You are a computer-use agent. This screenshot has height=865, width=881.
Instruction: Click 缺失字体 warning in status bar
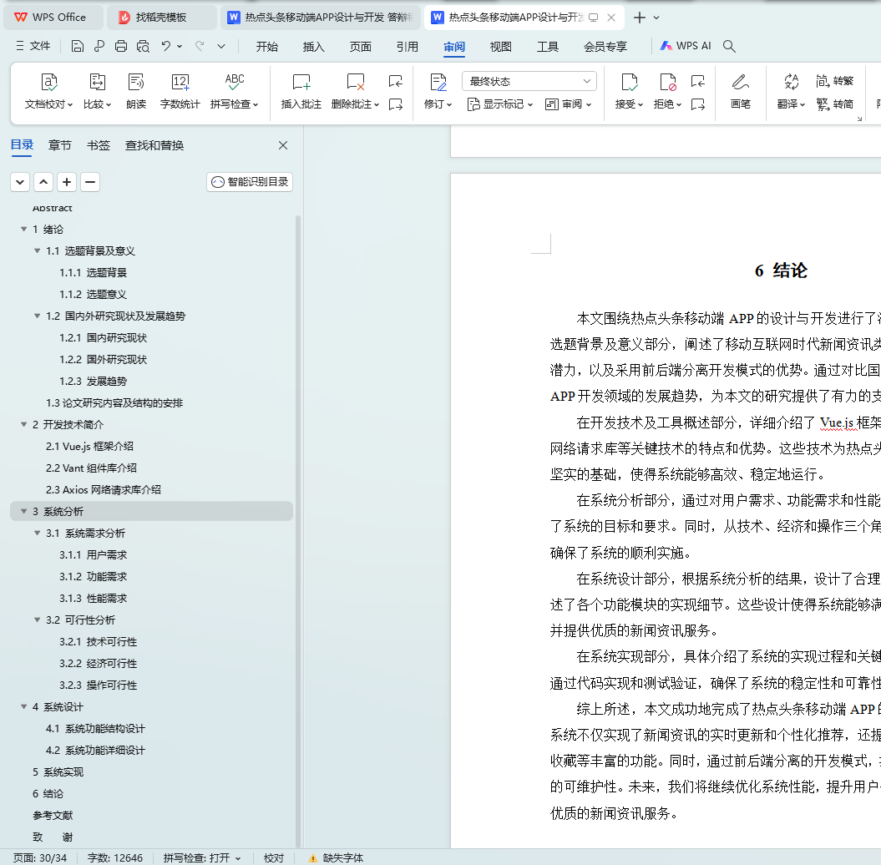[336, 857]
